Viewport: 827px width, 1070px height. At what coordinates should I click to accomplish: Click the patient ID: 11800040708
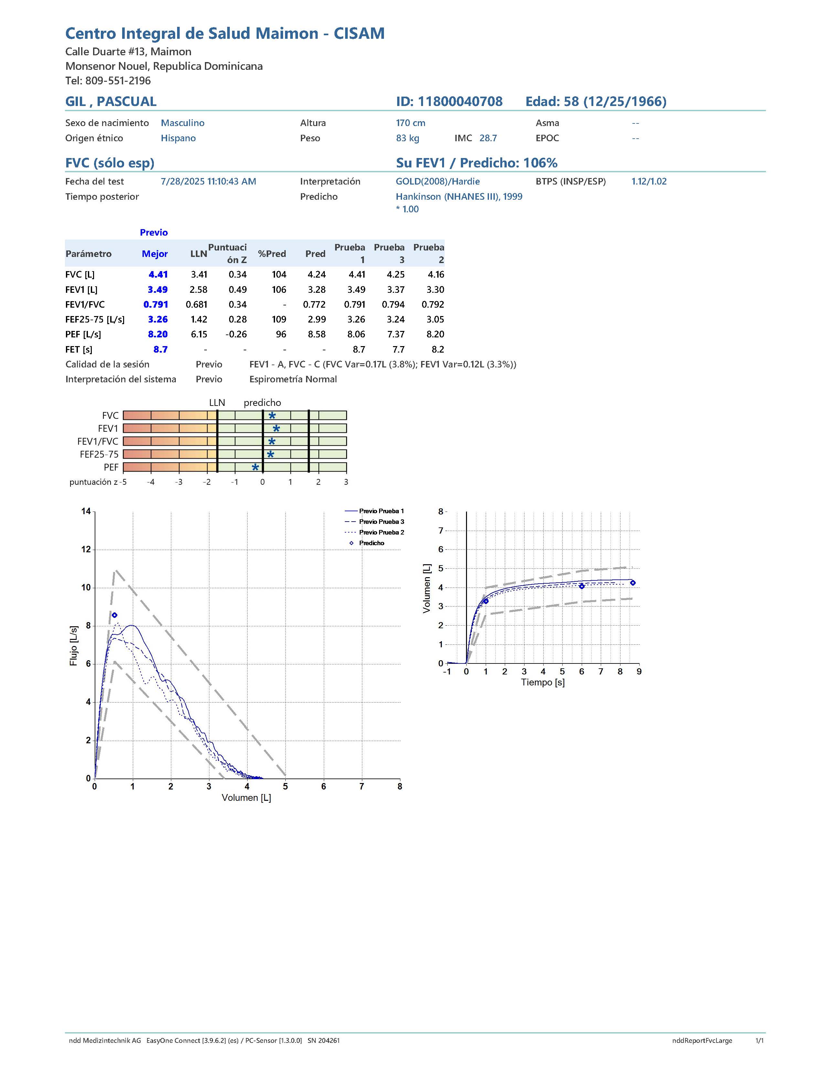449,101
